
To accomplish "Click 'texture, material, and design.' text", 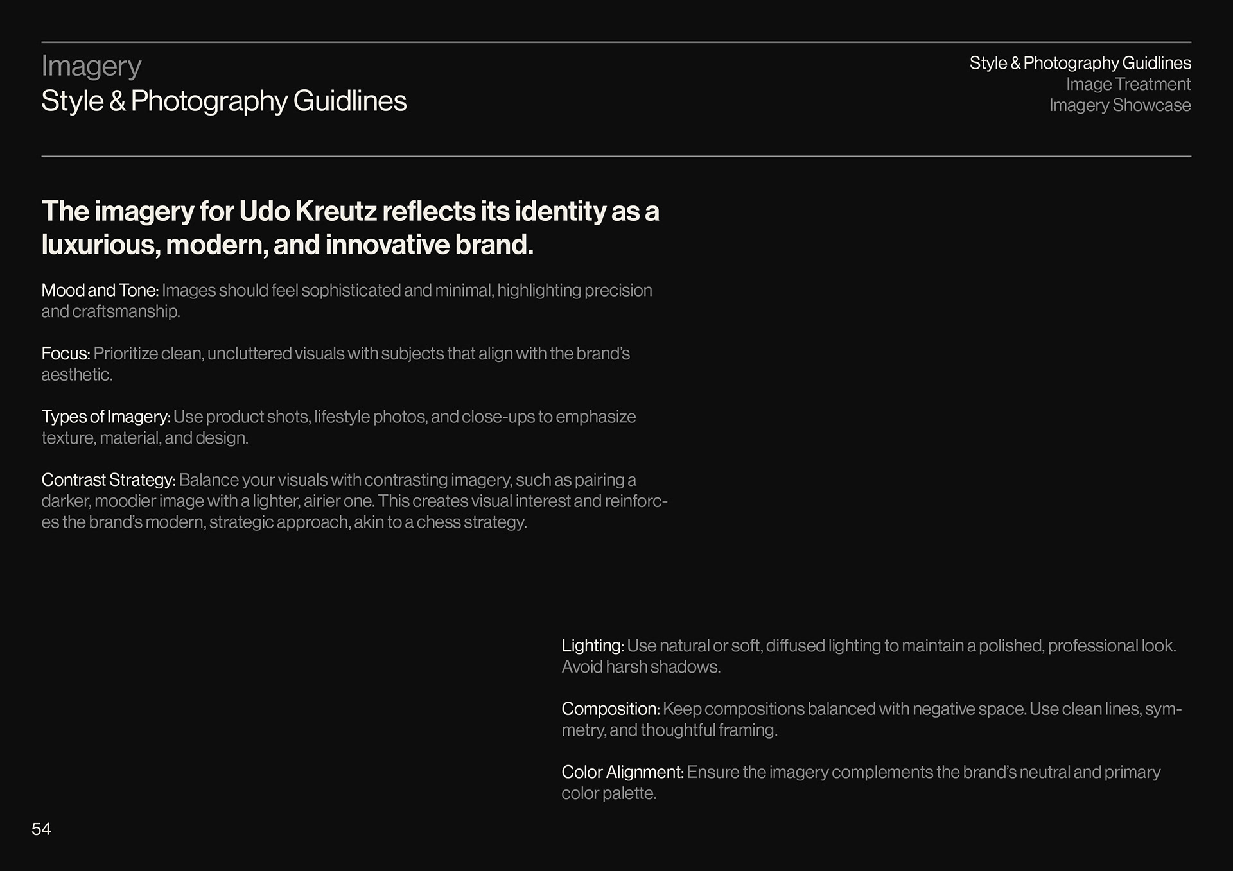I will (x=144, y=438).
